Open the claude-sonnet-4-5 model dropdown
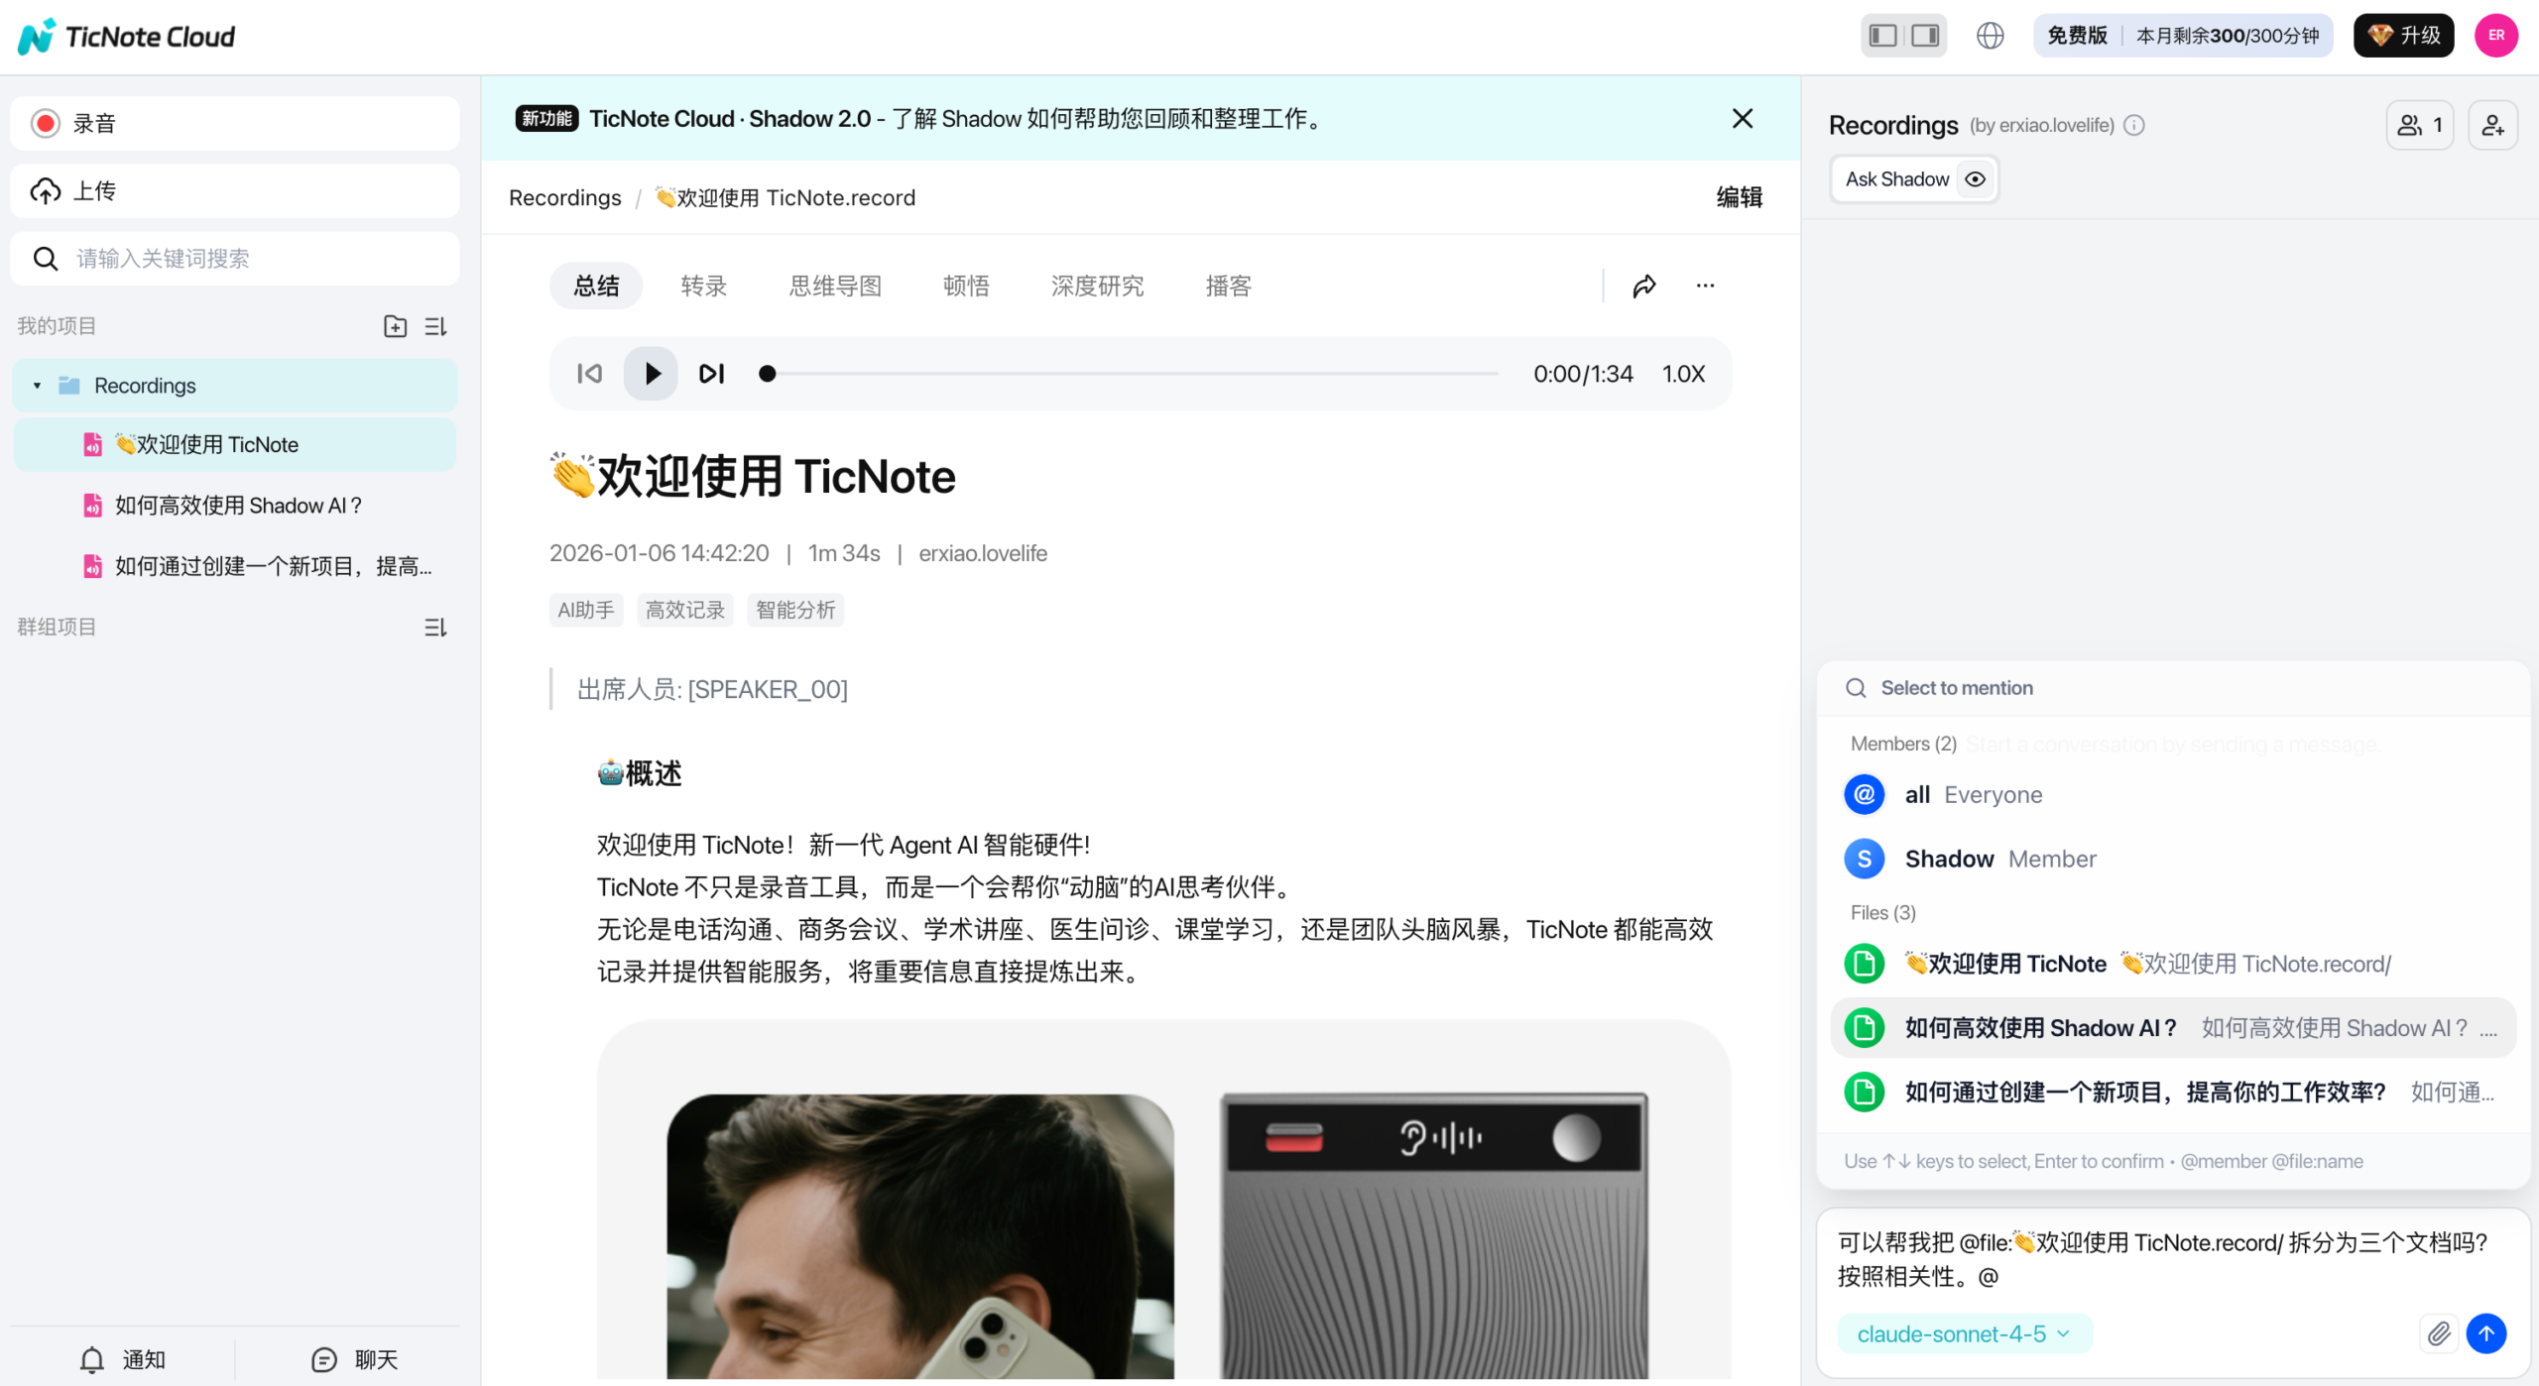This screenshot has height=1386, width=2539. tap(1963, 1333)
